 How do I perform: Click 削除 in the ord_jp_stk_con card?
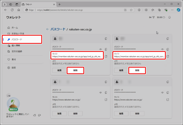137,70
